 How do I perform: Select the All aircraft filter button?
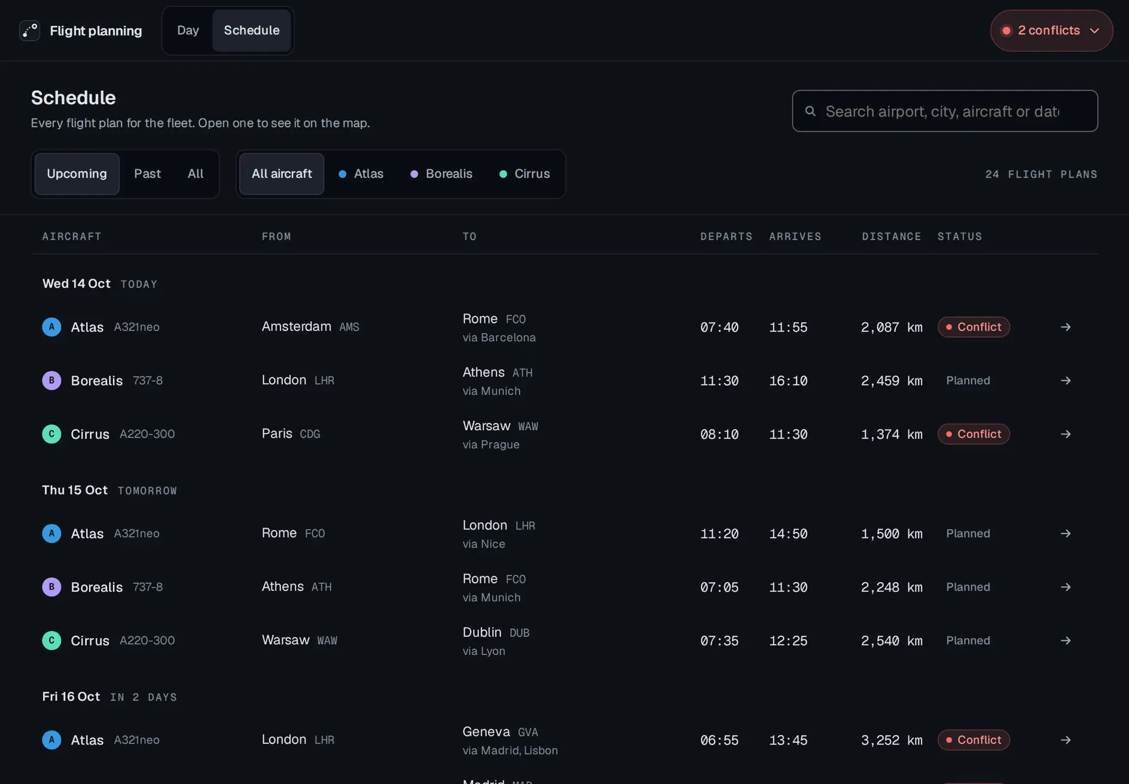(282, 174)
